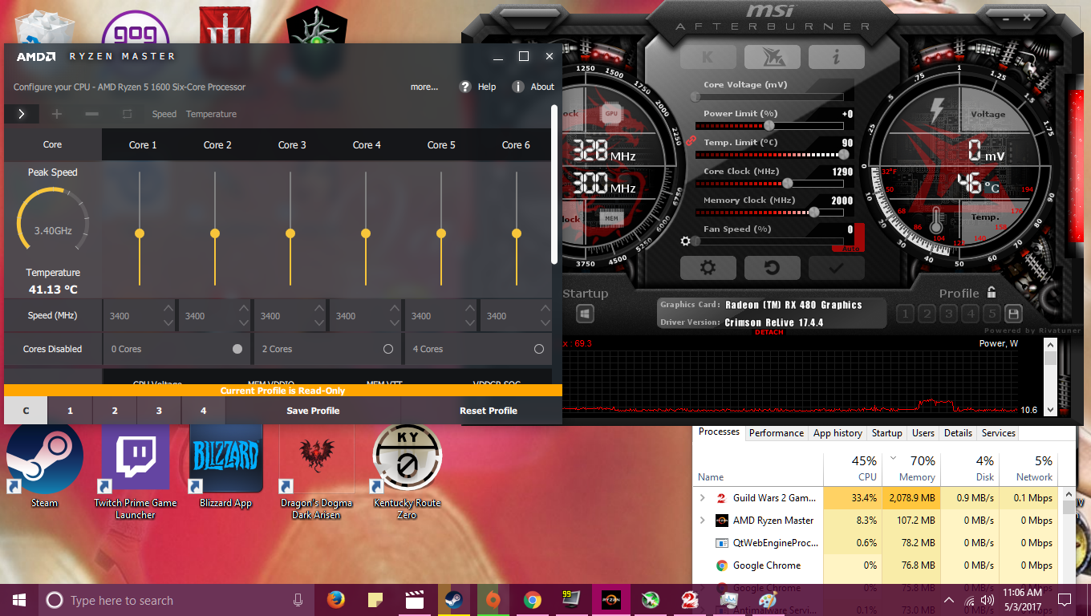The height and width of the screenshot is (616, 1091).
Task: Expand the Guild Wars 2 process row
Action: tap(703, 498)
